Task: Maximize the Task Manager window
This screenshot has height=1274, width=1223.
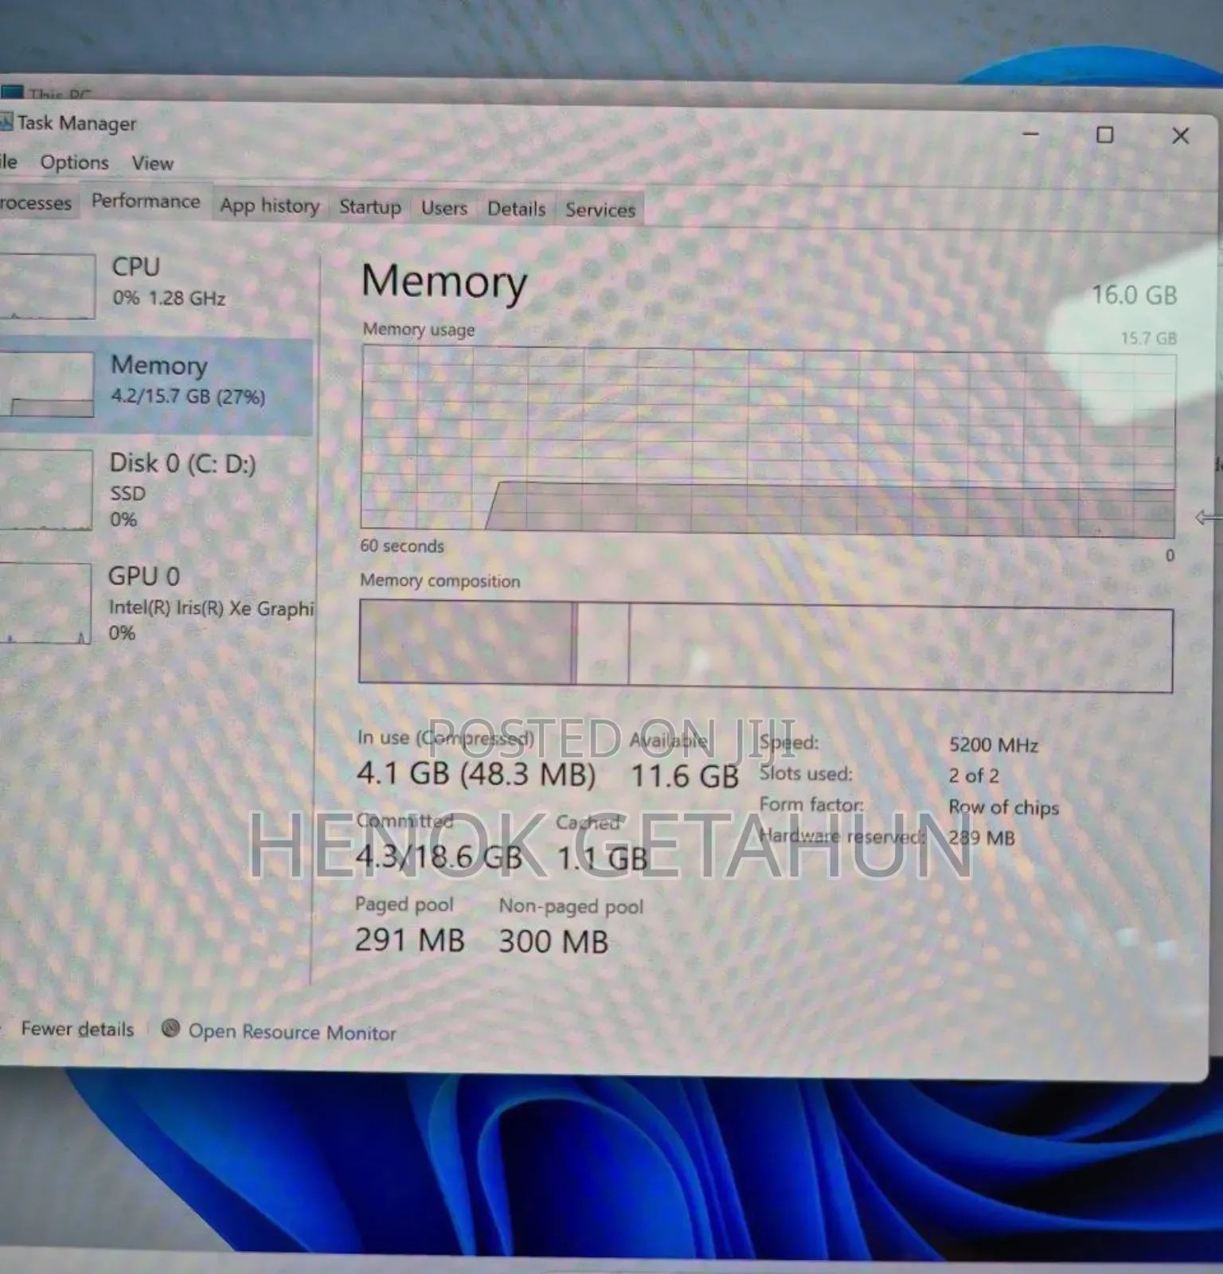Action: pyautogui.click(x=1104, y=135)
